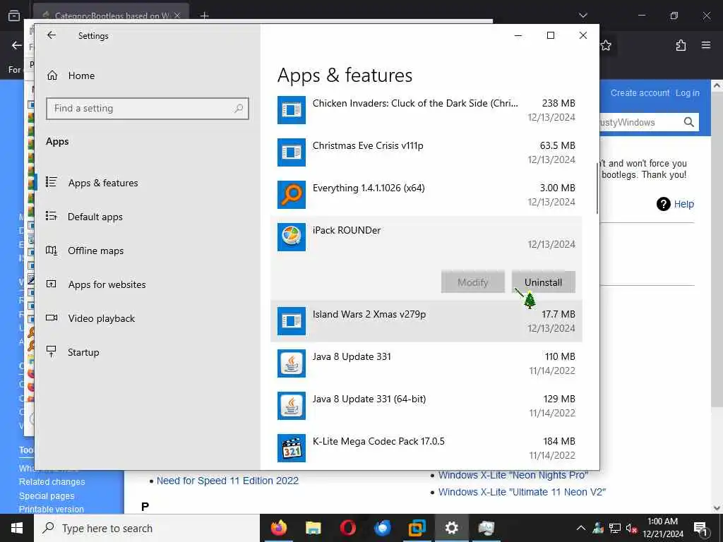Image resolution: width=723 pixels, height=542 pixels.
Task: Select Christmas Eve Crisis v111p entry
Action: coord(426,152)
